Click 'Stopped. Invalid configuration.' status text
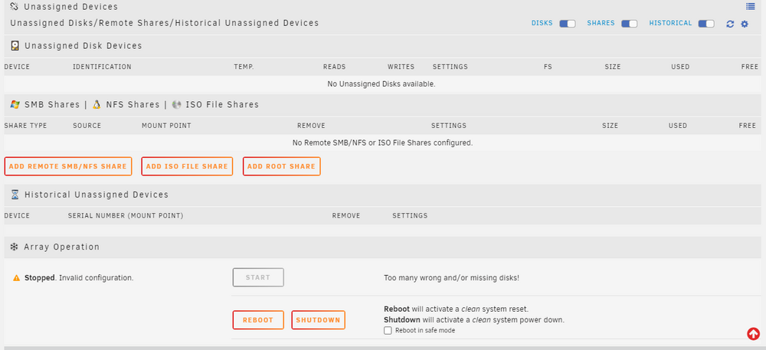This screenshot has width=766, height=350. pos(79,278)
